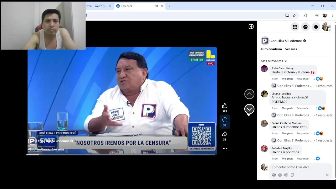This screenshot has width=336, height=189.
Task: Bookmark this page with star icon
Action: click(294, 15)
